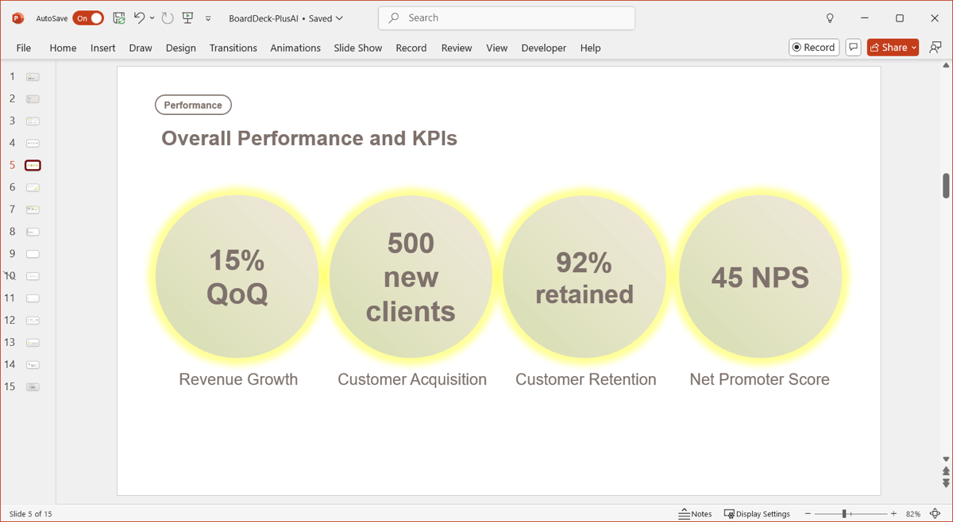Select the 500 new clients circle
Image resolution: width=953 pixels, height=522 pixels.
[x=411, y=277]
